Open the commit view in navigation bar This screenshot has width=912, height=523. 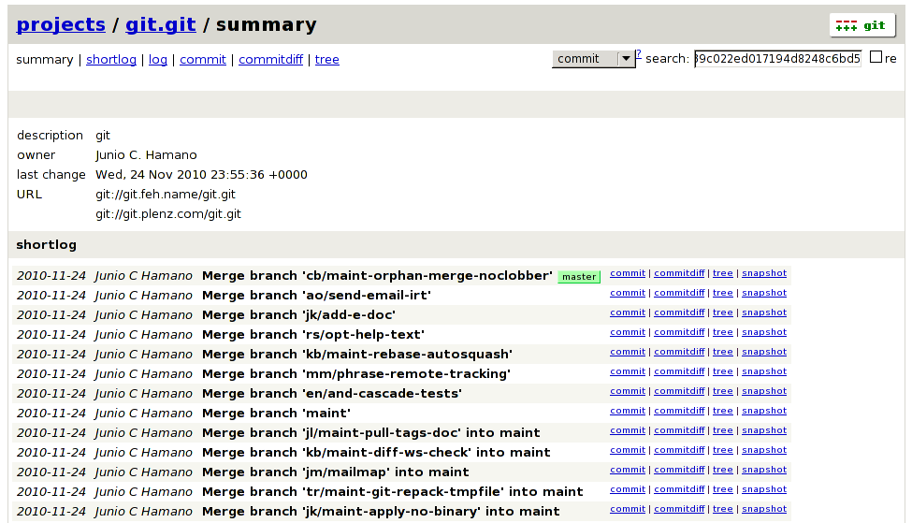(202, 59)
